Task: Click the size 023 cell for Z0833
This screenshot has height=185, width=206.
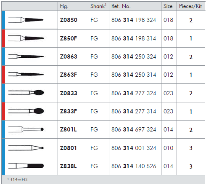Action: coord(168,93)
